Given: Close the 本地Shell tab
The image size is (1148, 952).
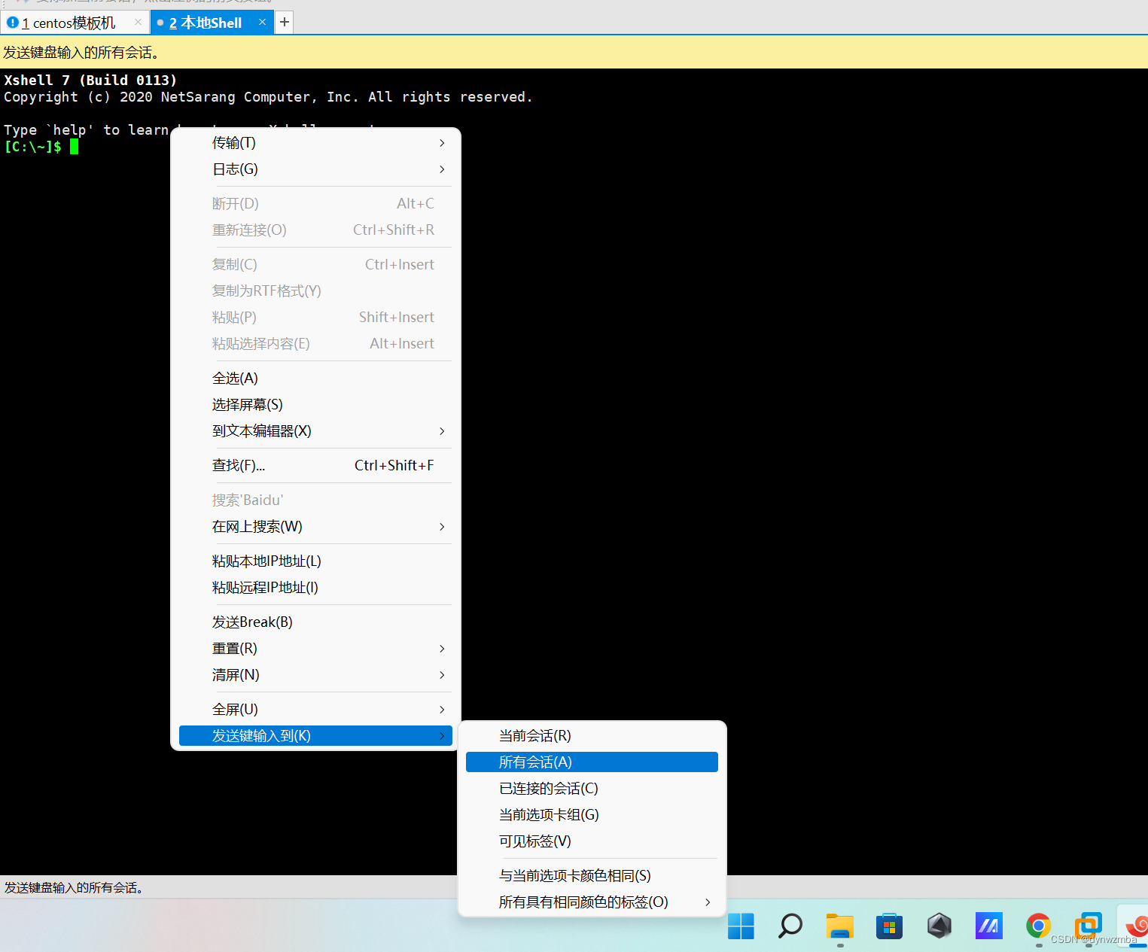Looking at the screenshot, I should coord(262,22).
